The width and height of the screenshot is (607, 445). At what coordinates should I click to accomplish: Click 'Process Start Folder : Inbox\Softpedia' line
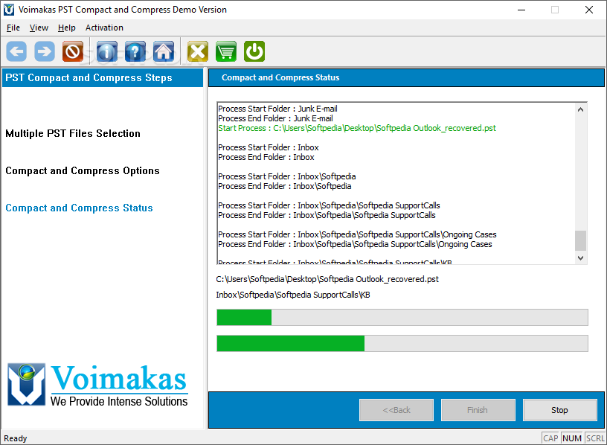[287, 176]
